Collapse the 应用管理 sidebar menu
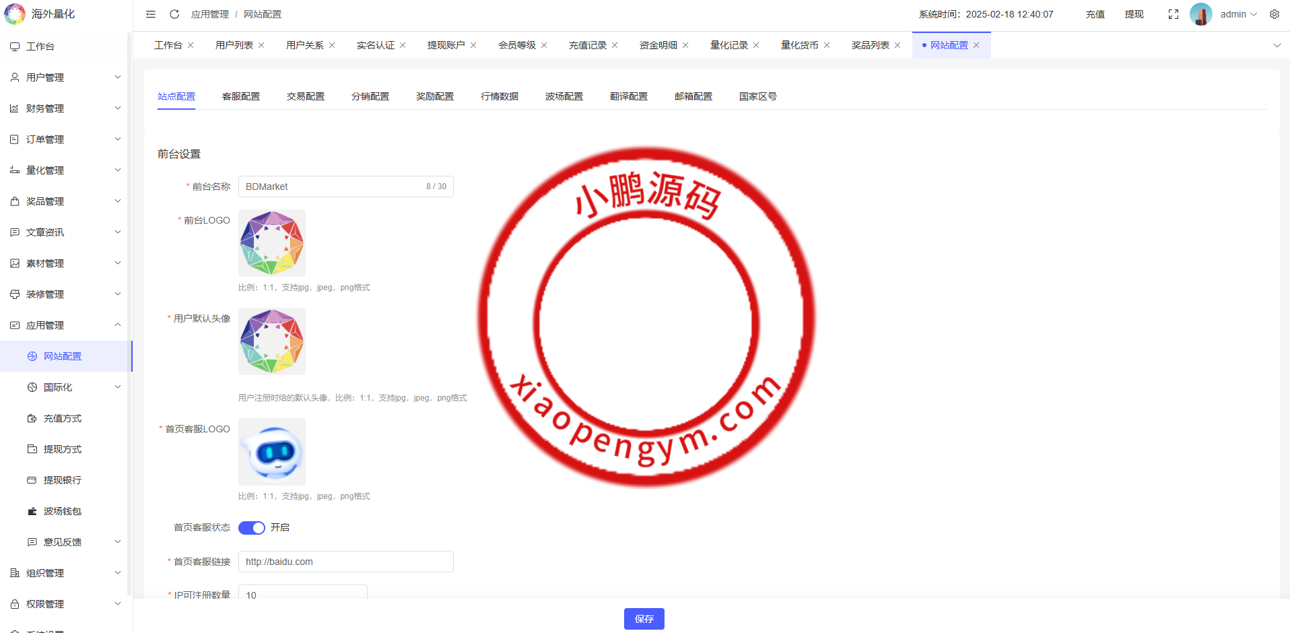Screen dimensions: 1290x633 coord(65,325)
